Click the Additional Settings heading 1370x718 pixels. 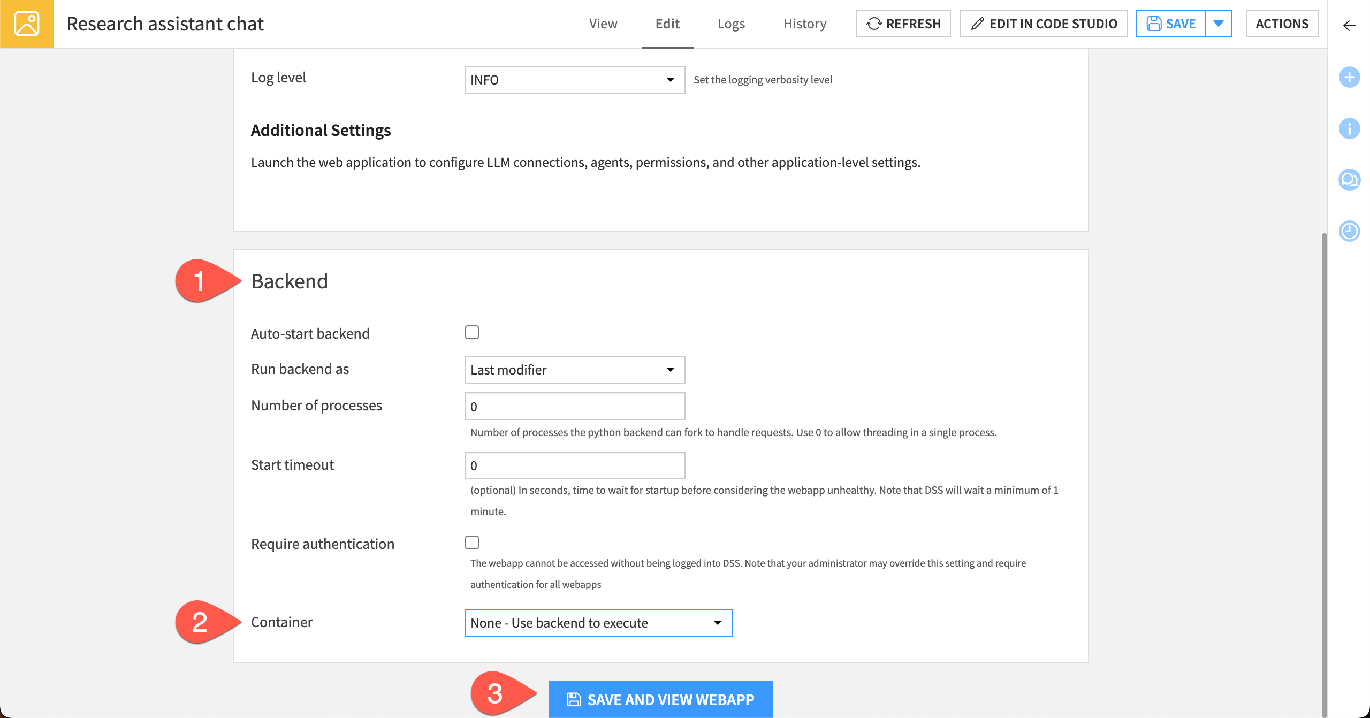click(321, 130)
